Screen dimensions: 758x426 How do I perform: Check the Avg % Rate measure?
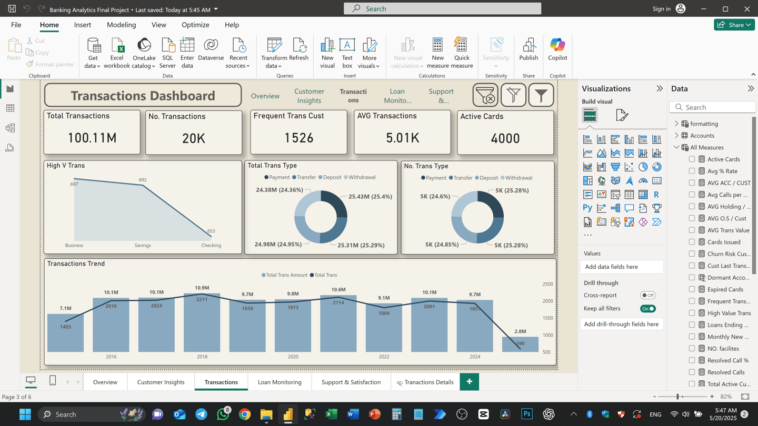coord(692,171)
